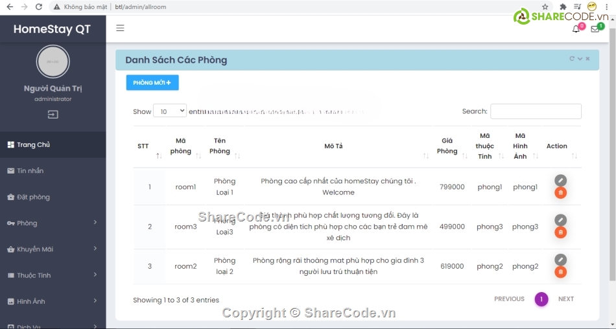The width and height of the screenshot is (616, 329).
Task: Click the logout icon under administrator
Action: (53, 114)
